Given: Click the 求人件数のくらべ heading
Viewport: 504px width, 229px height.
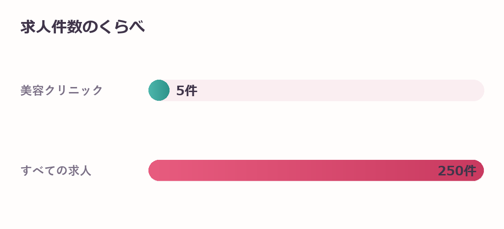Looking at the screenshot, I should tap(82, 27).
